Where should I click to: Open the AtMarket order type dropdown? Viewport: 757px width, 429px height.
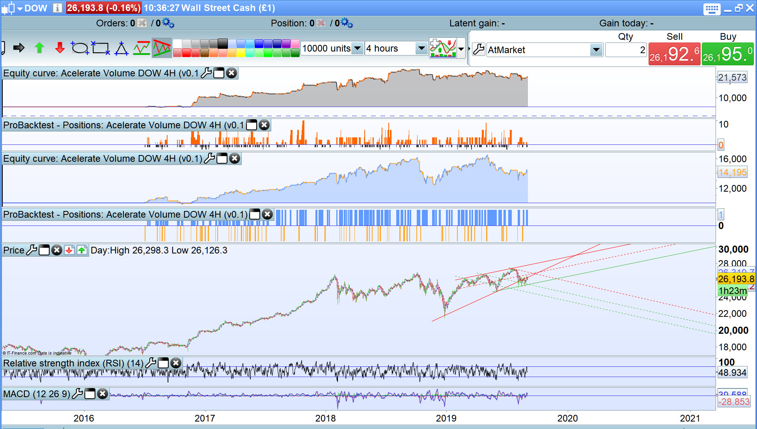point(596,50)
